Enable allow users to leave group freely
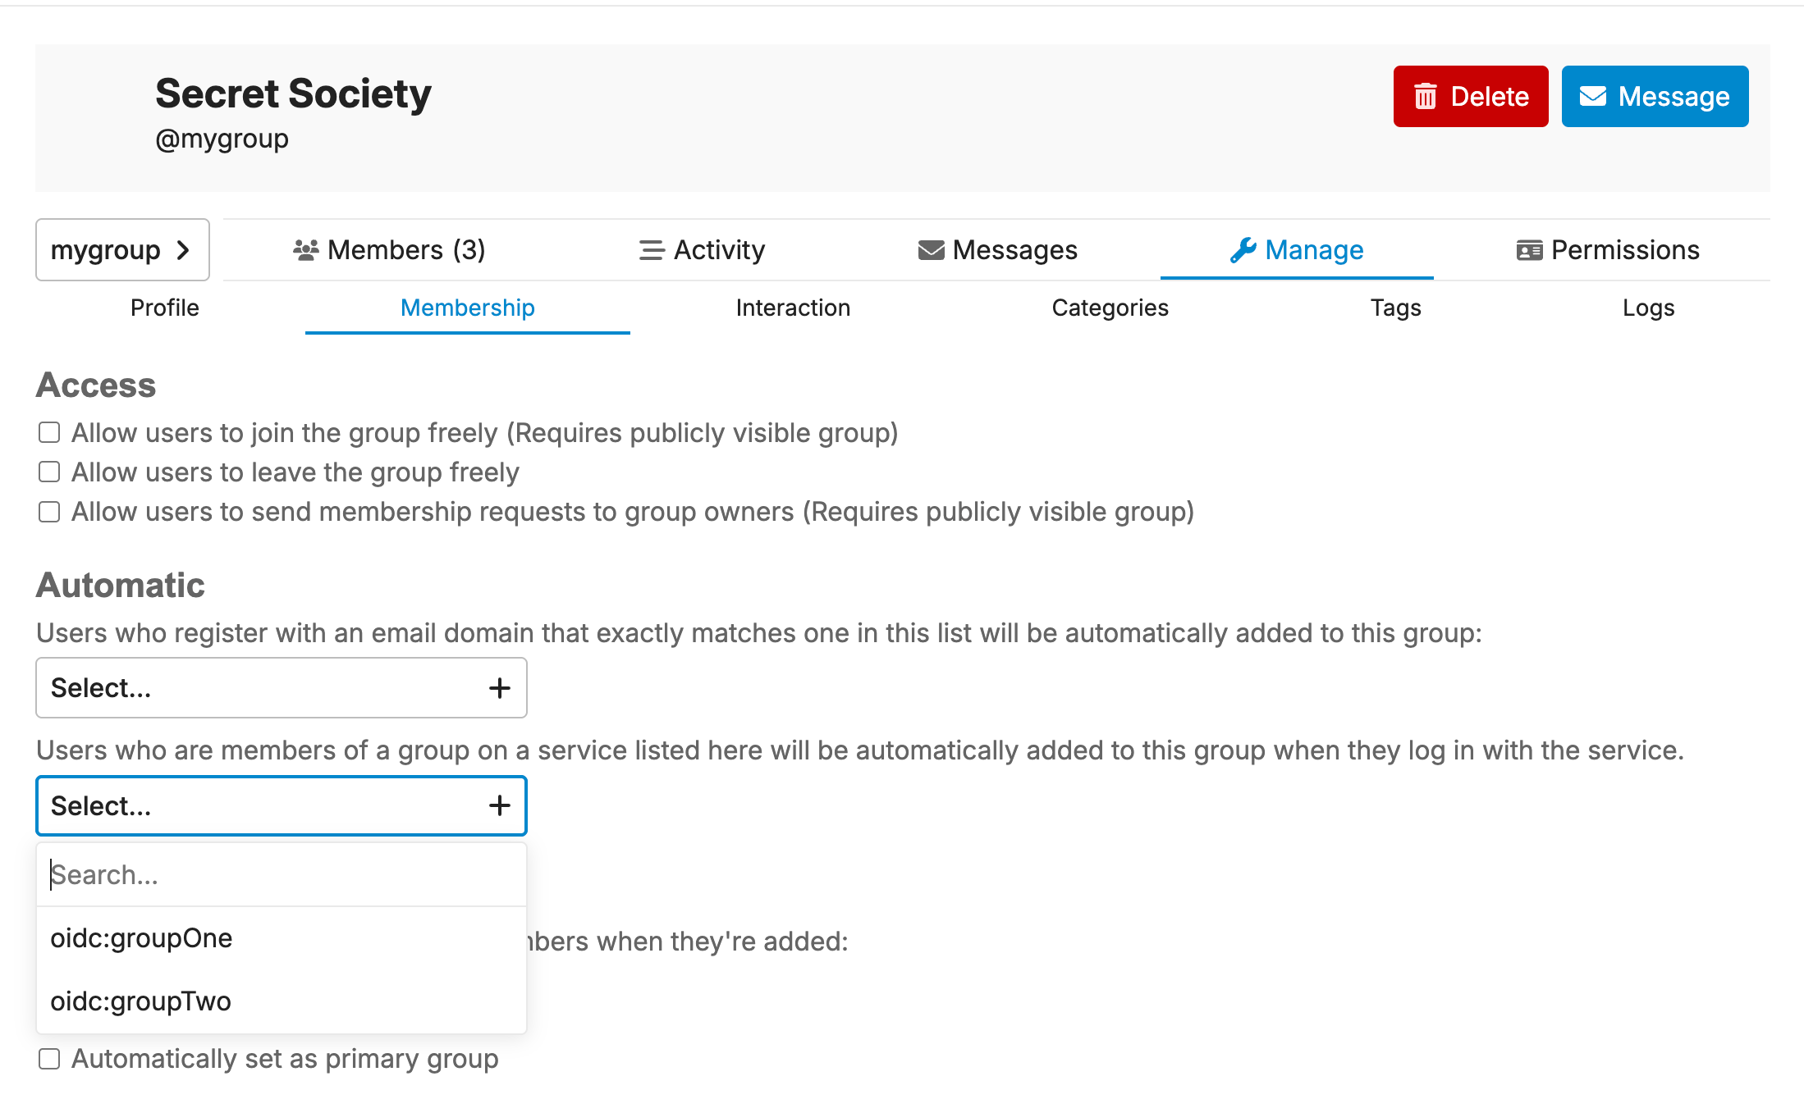This screenshot has width=1804, height=1099. coord(49,472)
